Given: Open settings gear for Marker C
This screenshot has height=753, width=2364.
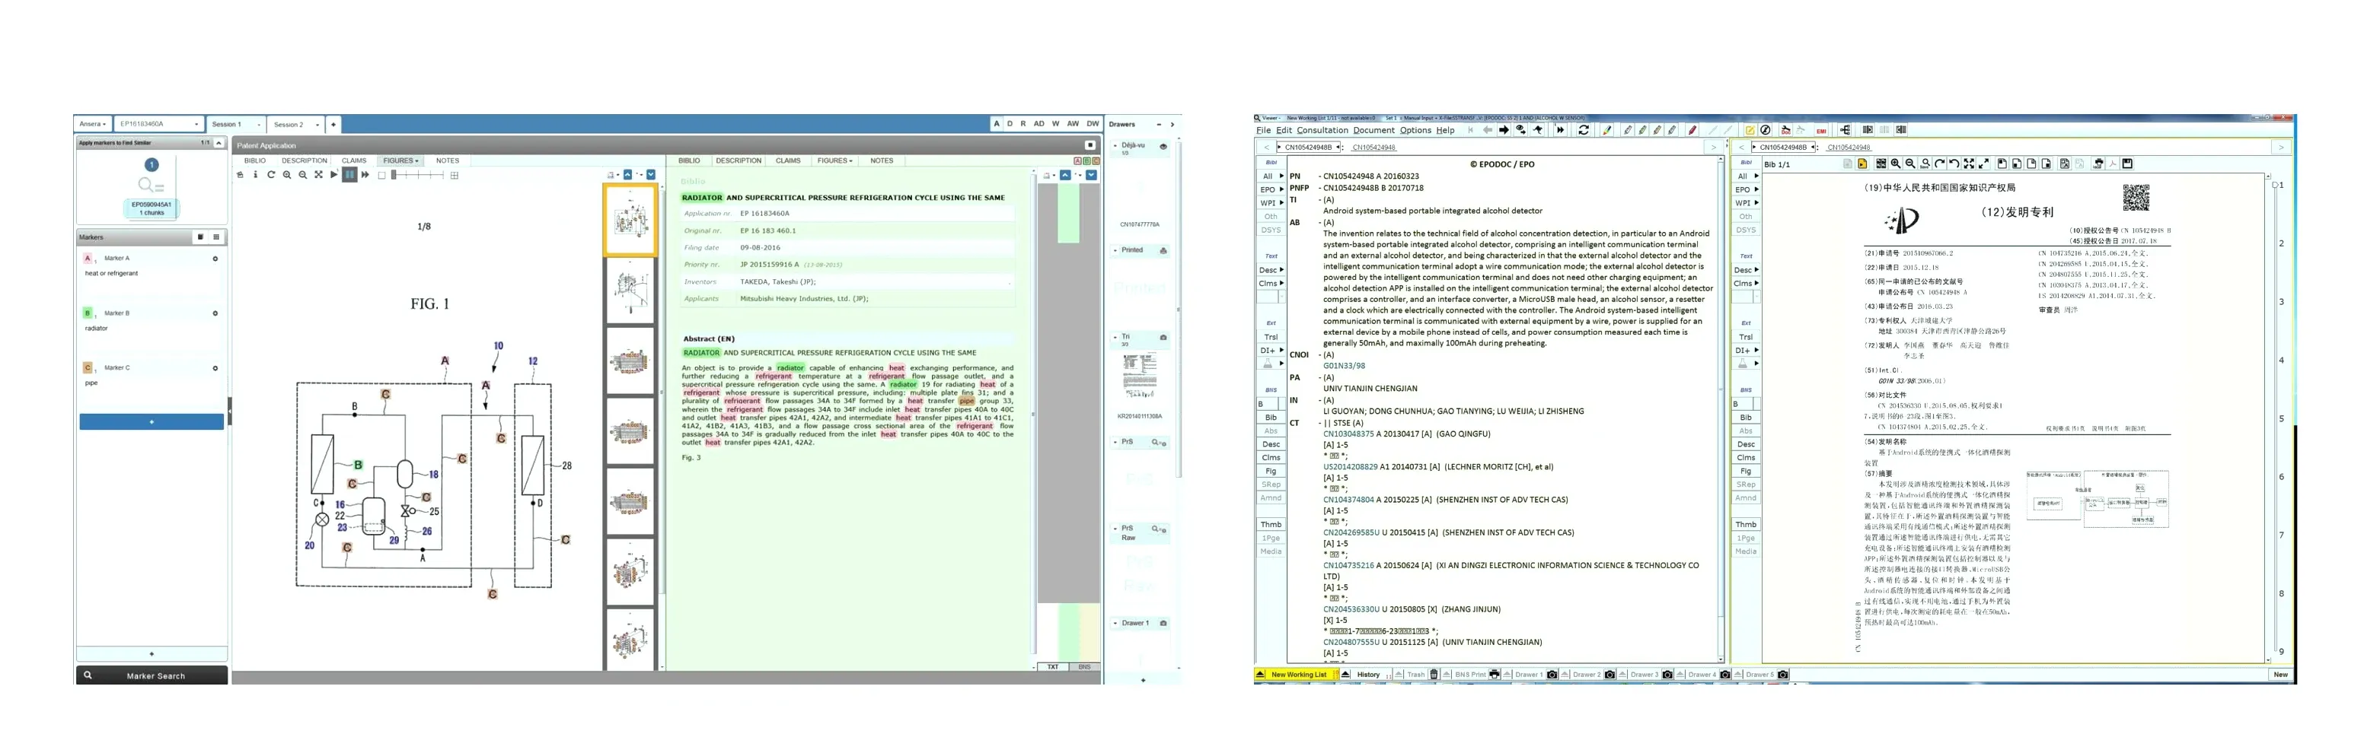Looking at the screenshot, I should [x=215, y=368].
